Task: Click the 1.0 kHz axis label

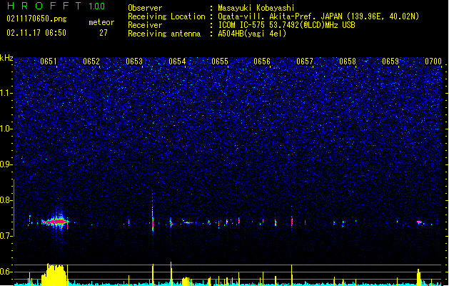Action: tap(6, 129)
